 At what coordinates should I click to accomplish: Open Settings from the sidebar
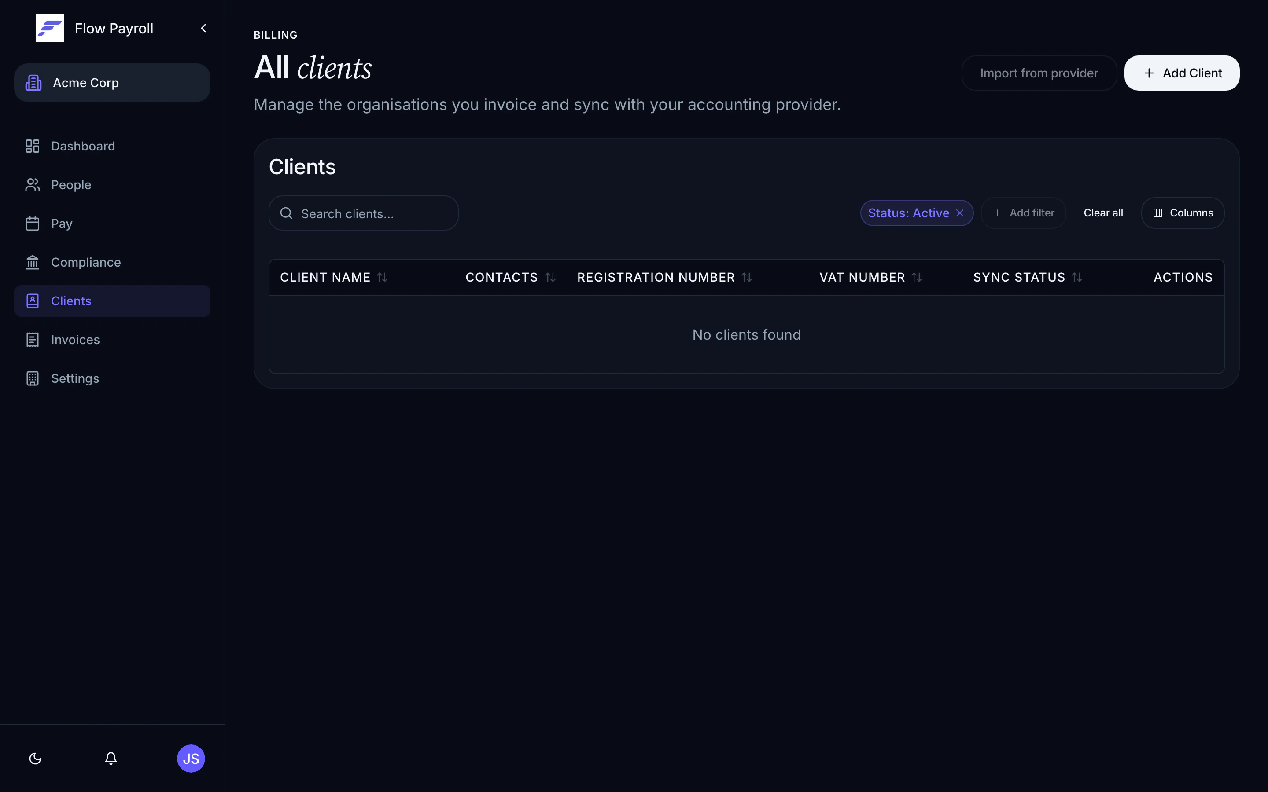pos(112,379)
